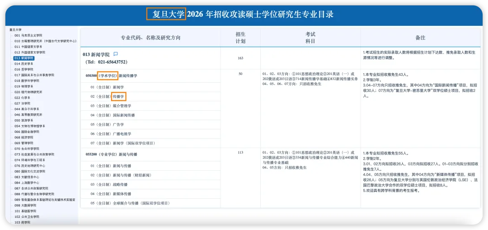Select 080 国际文化交流学院
Viewport: 488px width, 230px height.
coord(29,171)
